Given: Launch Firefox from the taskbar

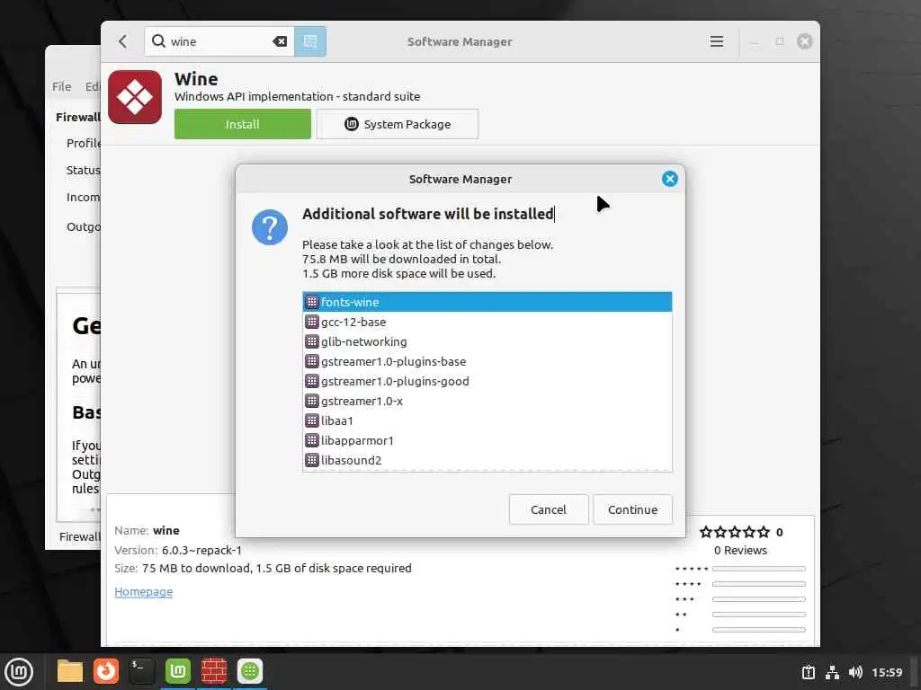Looking at the screenshot, I should [x=106, y=671].
